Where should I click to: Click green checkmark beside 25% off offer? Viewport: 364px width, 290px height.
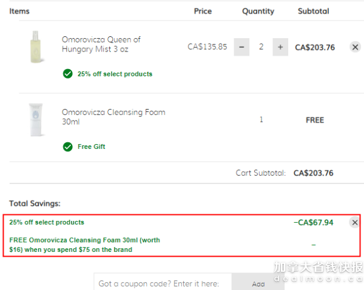pyautogui.click(x=67, y=74)
